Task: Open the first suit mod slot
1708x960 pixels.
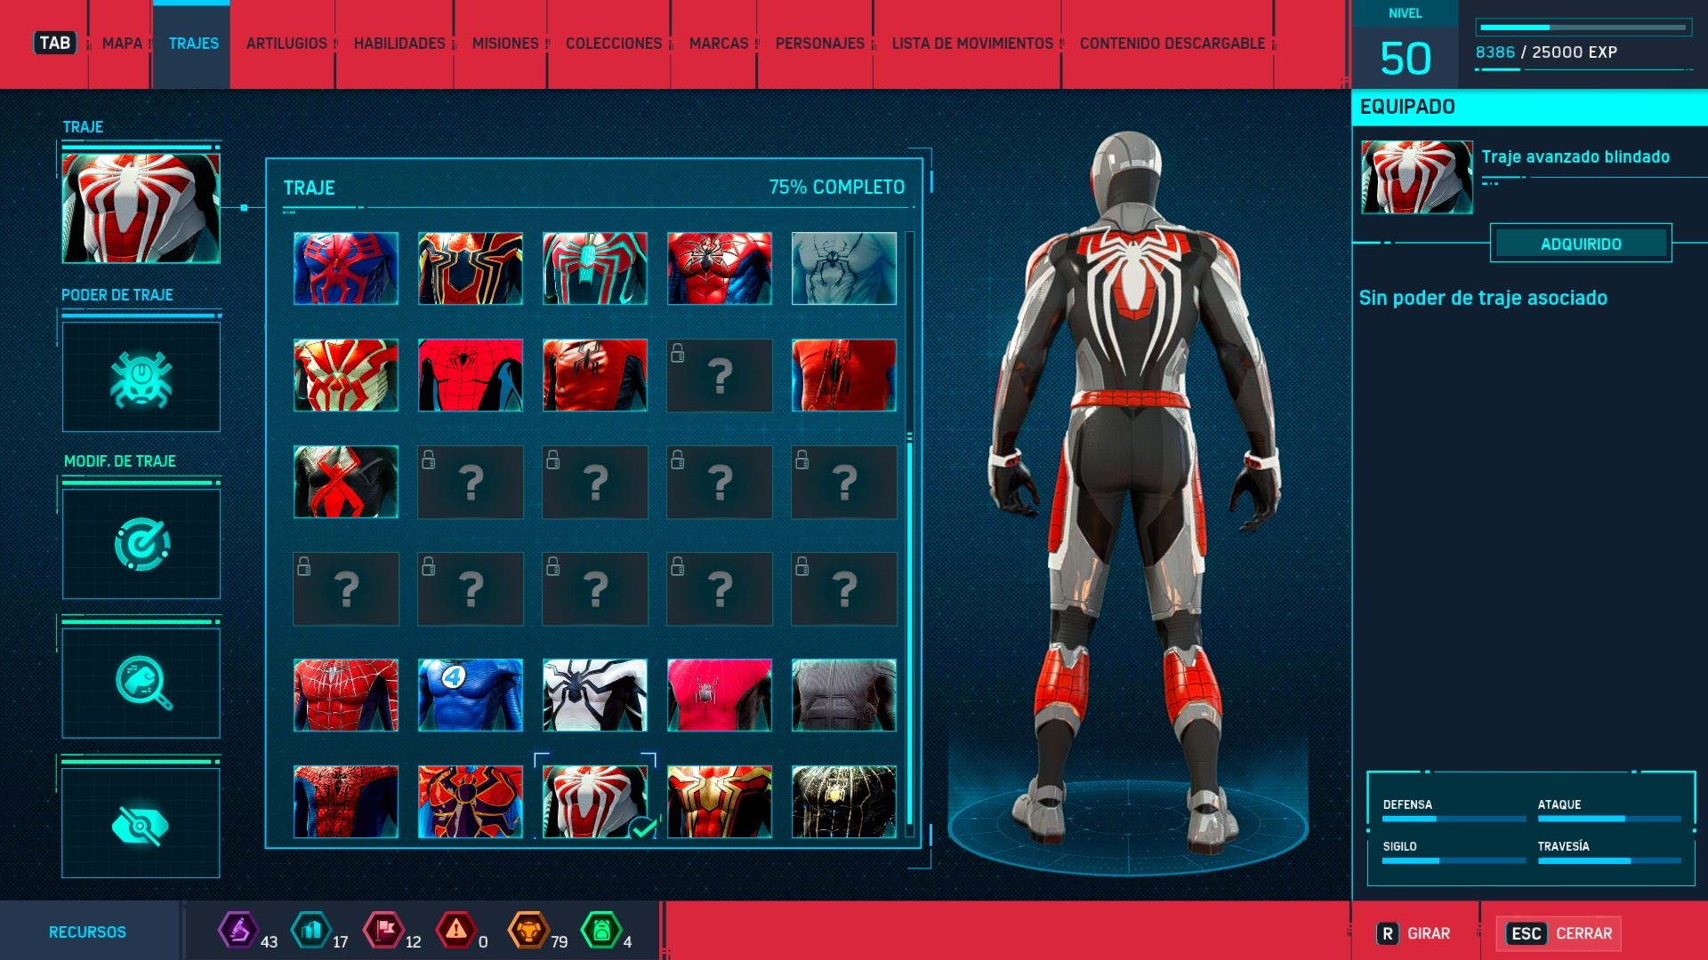Action: pos(141,544)
